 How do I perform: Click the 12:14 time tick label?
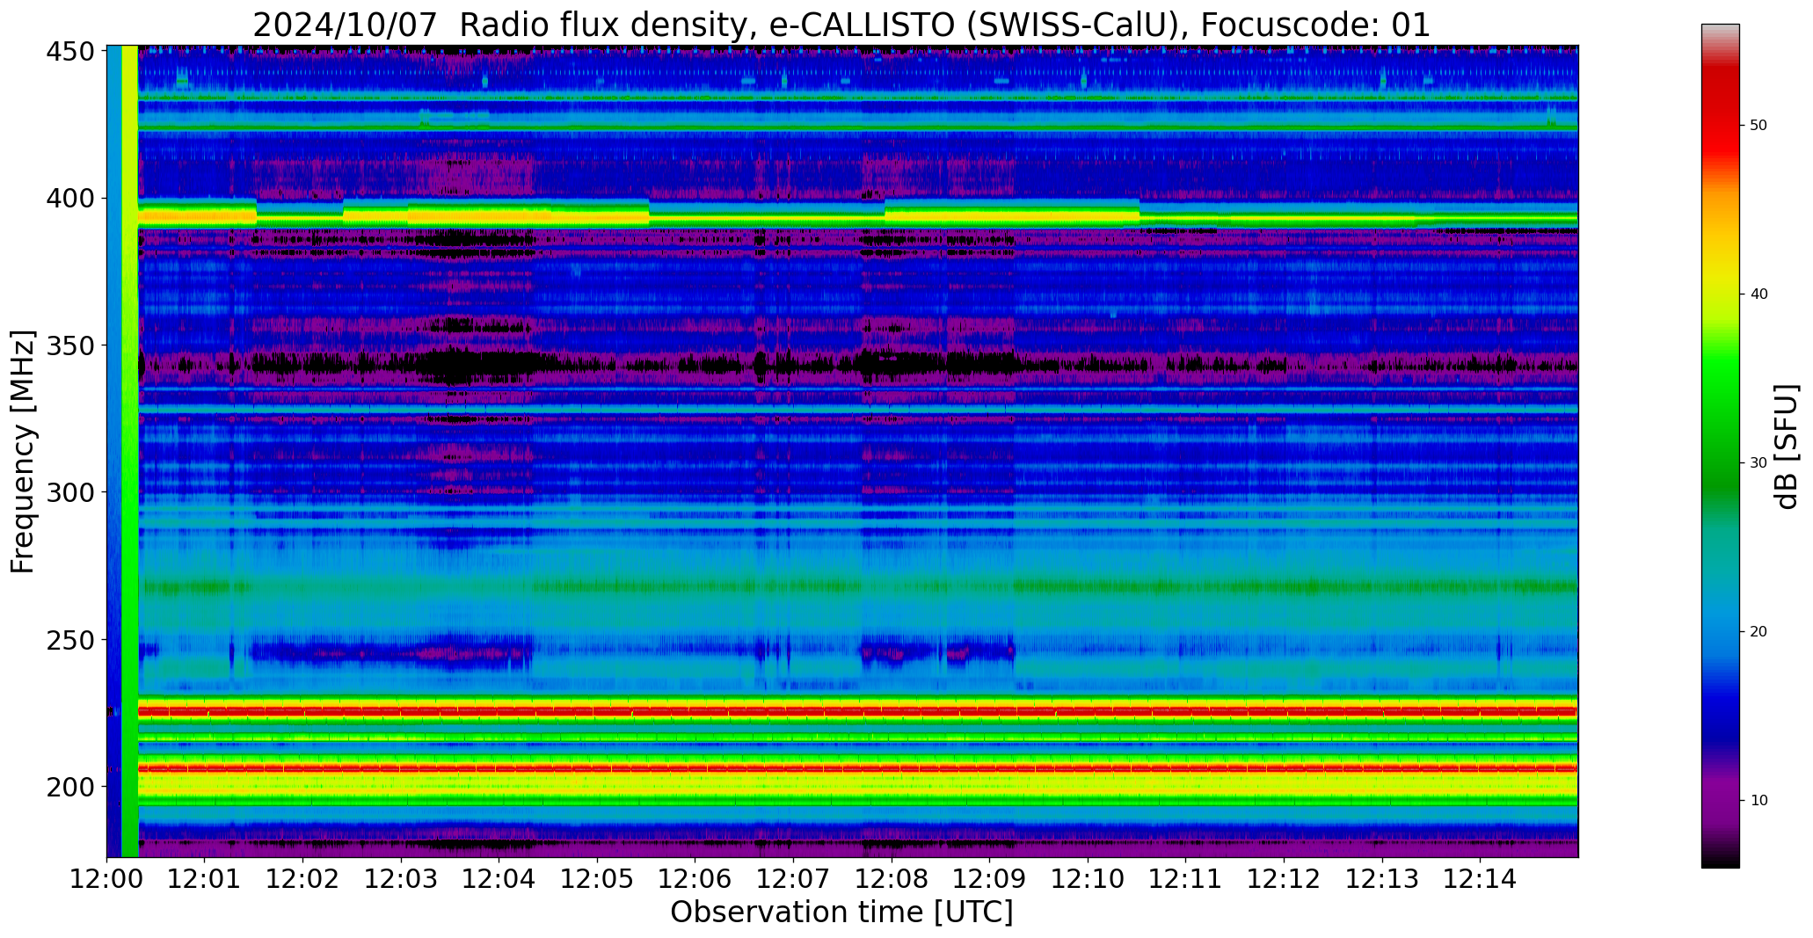point(1480,878)
